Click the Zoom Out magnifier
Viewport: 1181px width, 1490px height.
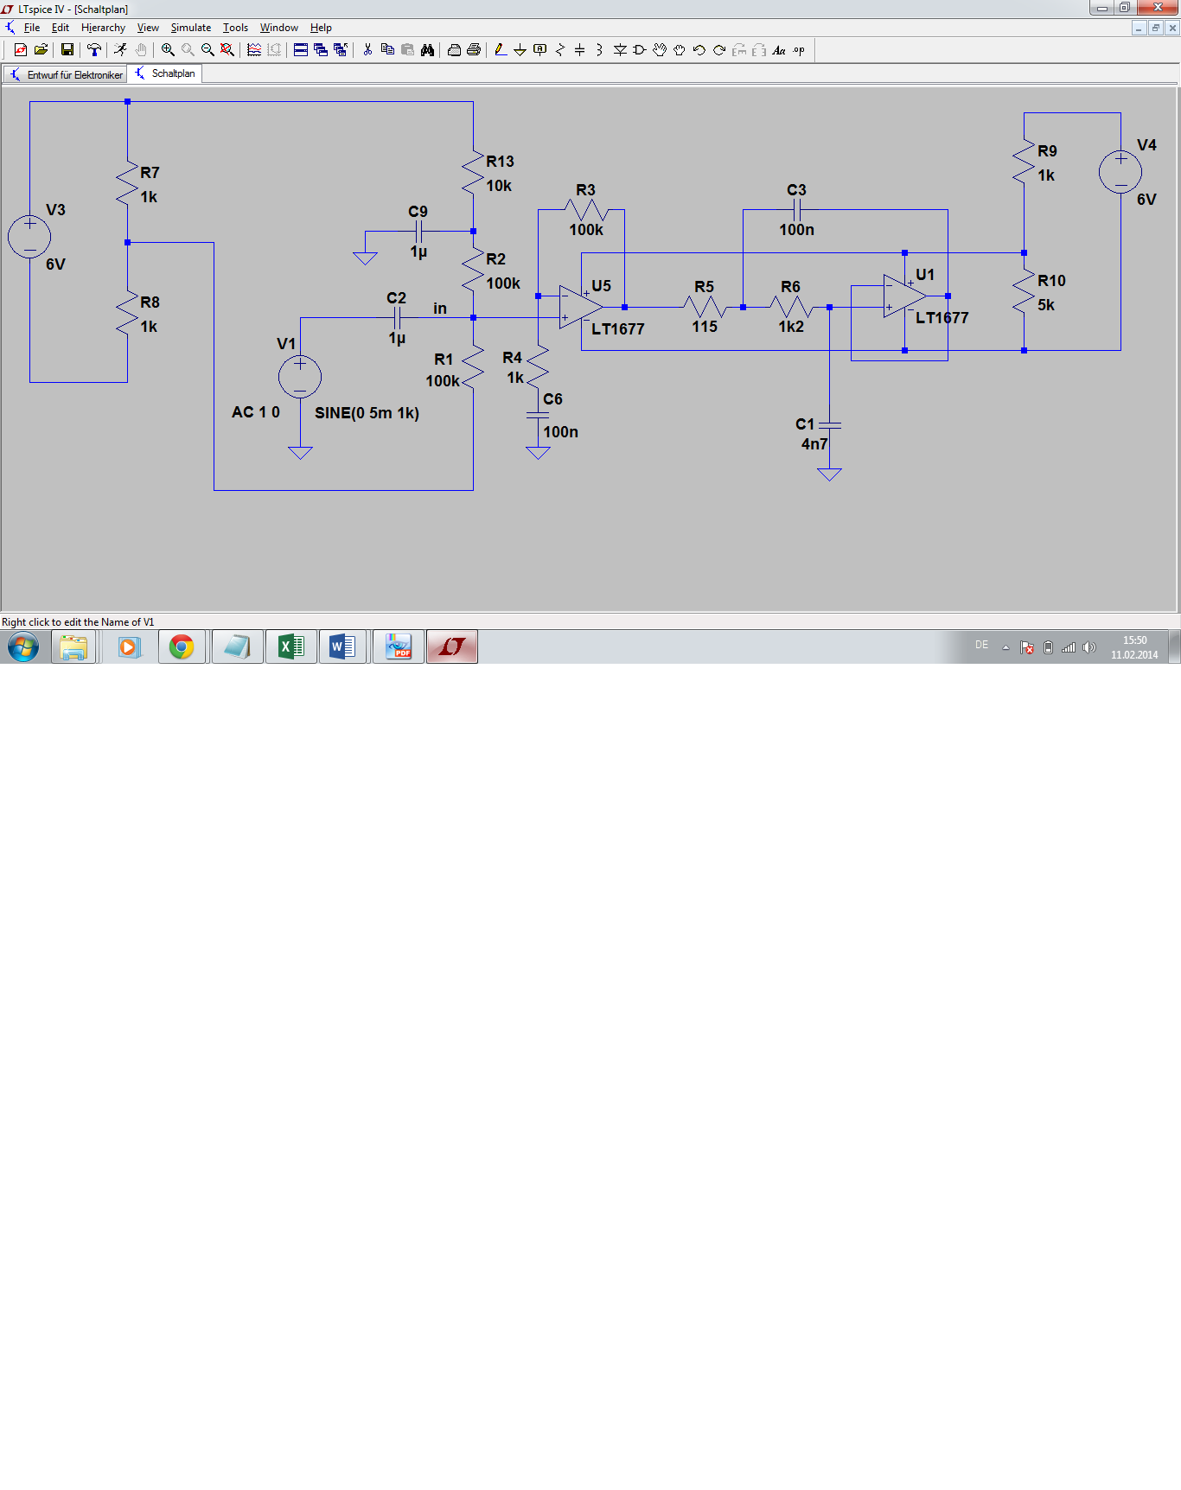(x=207, y=50)
